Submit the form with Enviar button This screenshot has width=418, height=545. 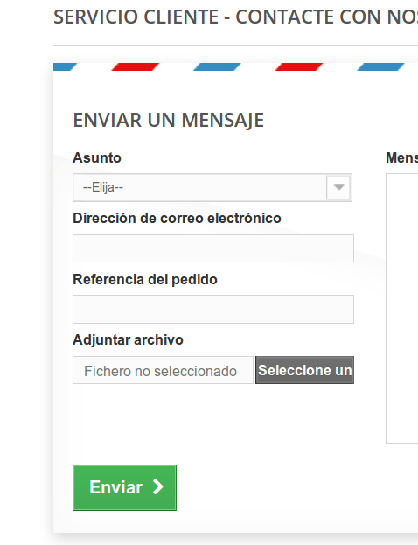click(124, 487)
